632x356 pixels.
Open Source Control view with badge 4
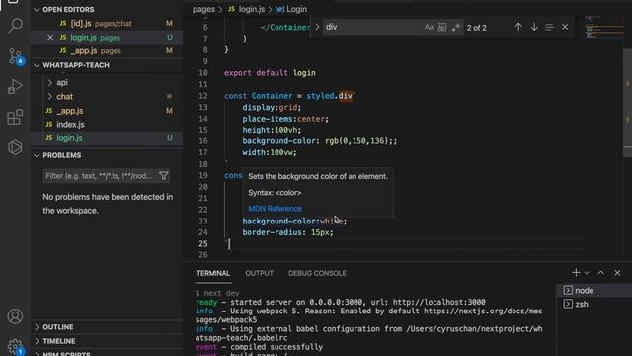(15, 55)
